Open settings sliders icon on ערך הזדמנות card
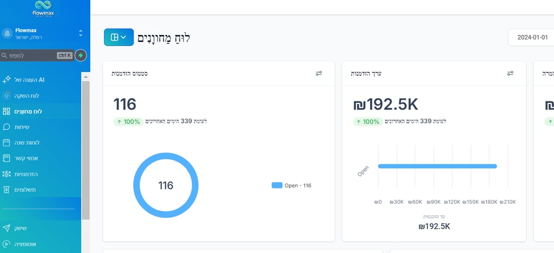The height and width of the screenshot is (253, 554). pyautogui.click(x=510, y=73)
